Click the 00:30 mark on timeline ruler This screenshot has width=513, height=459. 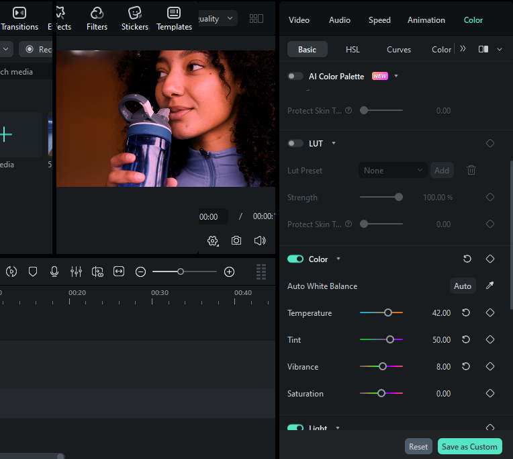tap(160, 293)
